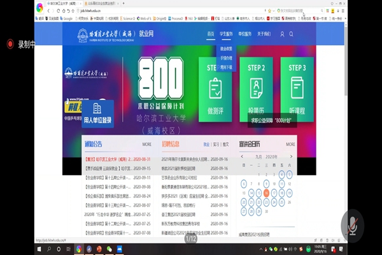Screen dimensions: 382x255
Task: Click the Sogou input method tray icon
Action: click(x=301, y=249)
